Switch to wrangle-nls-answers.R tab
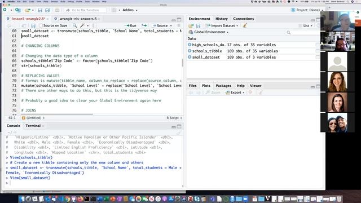 78,19
